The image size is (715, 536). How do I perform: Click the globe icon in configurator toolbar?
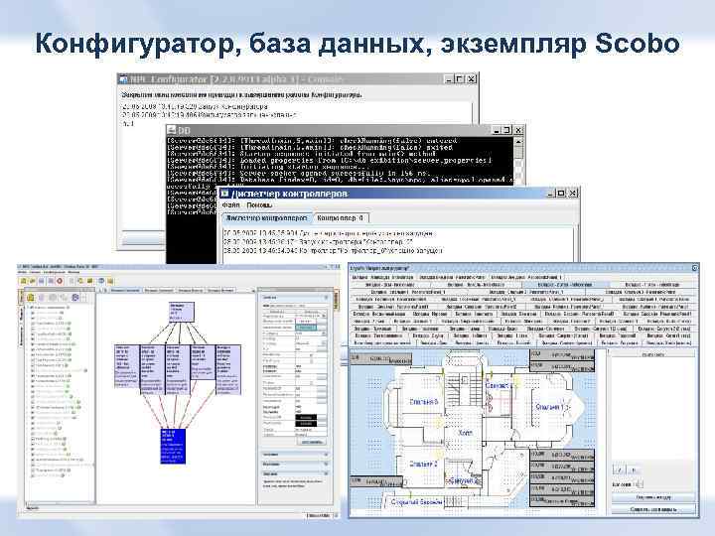click(x=101, y=281)
